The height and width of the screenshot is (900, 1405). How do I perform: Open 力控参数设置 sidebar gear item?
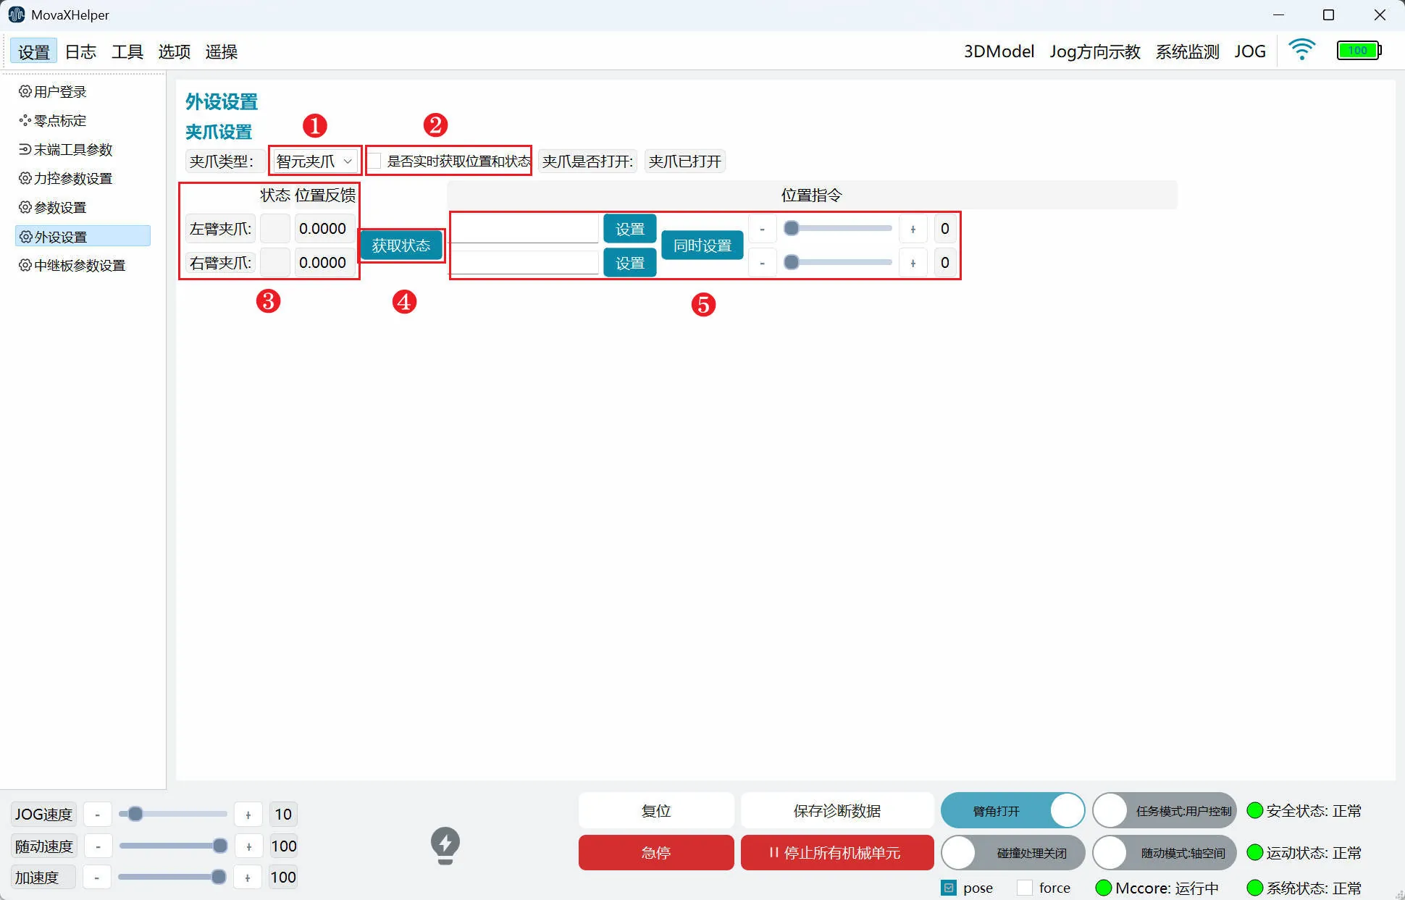pos(25,179)
